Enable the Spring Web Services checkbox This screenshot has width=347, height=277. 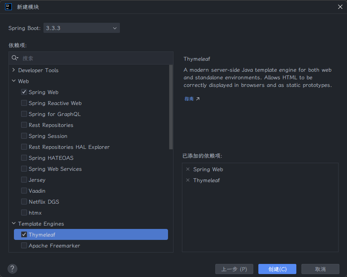24,169
